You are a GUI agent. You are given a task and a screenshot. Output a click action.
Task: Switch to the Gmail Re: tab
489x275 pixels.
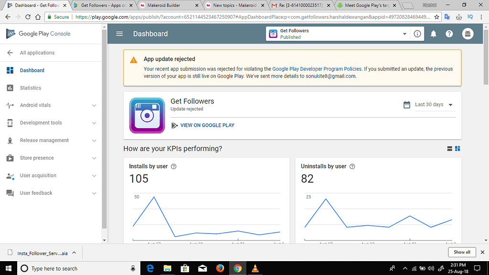tap(300, 5)
